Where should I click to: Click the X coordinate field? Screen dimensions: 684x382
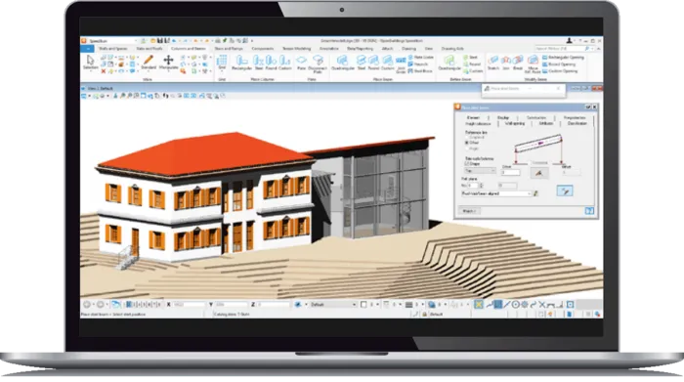(x=189, y=305)
